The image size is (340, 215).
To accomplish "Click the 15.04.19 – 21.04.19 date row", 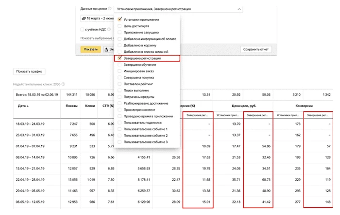I will (30, 169).
